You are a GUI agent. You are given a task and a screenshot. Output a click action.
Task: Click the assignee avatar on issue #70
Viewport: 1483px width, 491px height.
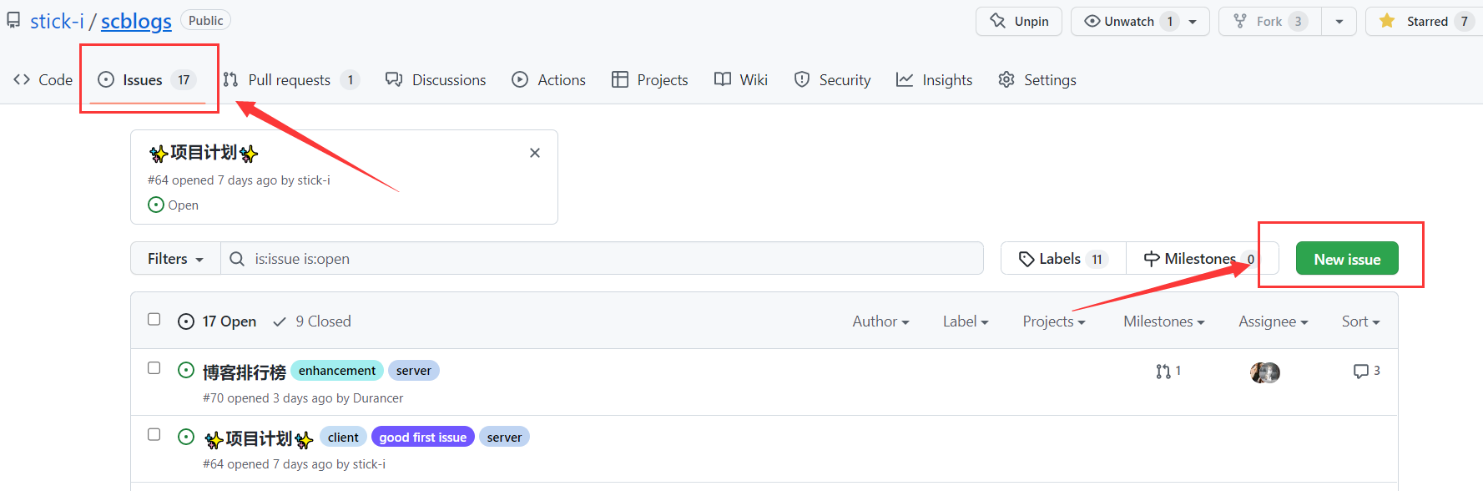coord(1264,372)
